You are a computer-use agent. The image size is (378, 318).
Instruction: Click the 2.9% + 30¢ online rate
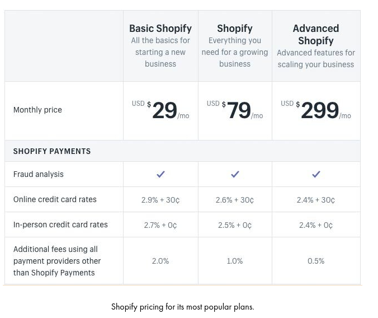[160, 200]
